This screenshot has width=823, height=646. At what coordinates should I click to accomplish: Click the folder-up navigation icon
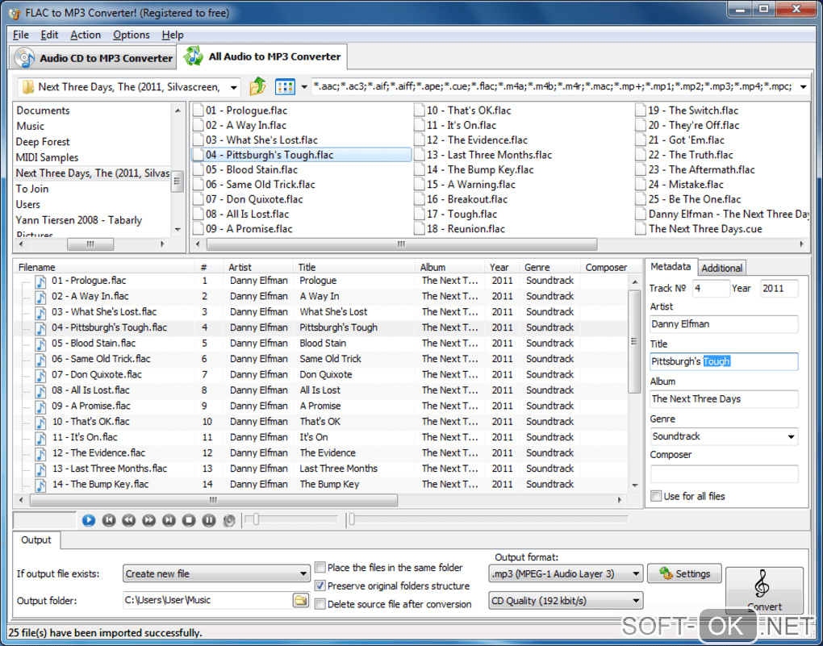point(257,86)
